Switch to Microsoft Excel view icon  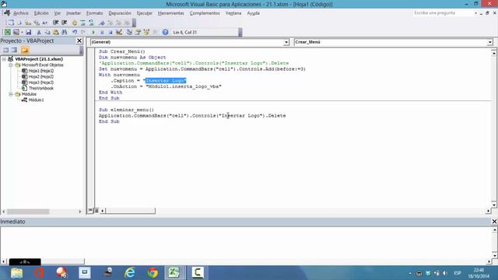point(7,32)
